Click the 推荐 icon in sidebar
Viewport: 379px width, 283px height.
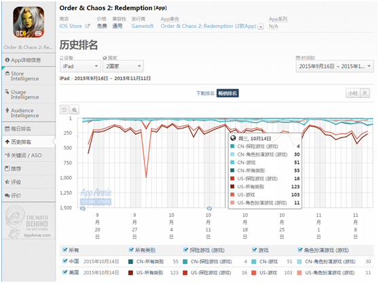pos(7,169)
